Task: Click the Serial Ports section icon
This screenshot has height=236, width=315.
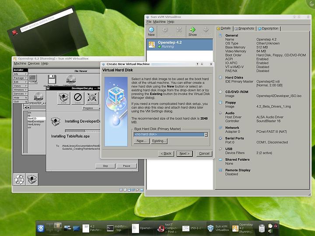Action: click(220, 138)
